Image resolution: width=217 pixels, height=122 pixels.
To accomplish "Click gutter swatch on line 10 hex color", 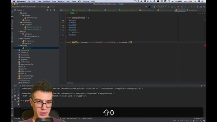I will click(63, 35).
